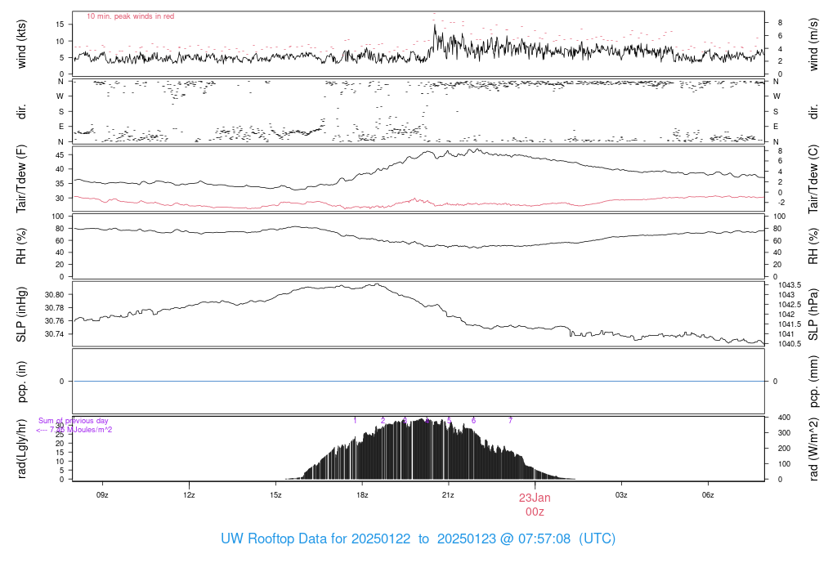Select the '15z' time axis tick
This screenshot has width=837, height=572.
point(275,495)
